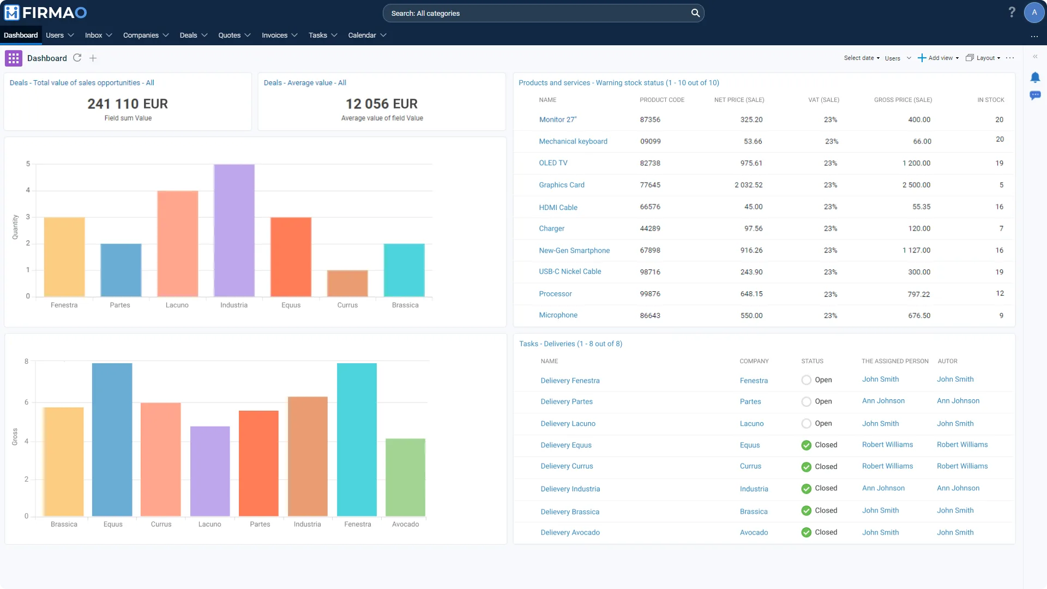Open the Layout dropdown arrow
The height and width of the screenshot is (589, 1047).
coord(998,58)
